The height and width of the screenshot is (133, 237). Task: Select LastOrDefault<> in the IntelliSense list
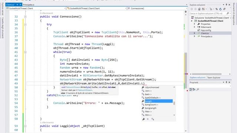pyautogui.click(x=153, y=98)
